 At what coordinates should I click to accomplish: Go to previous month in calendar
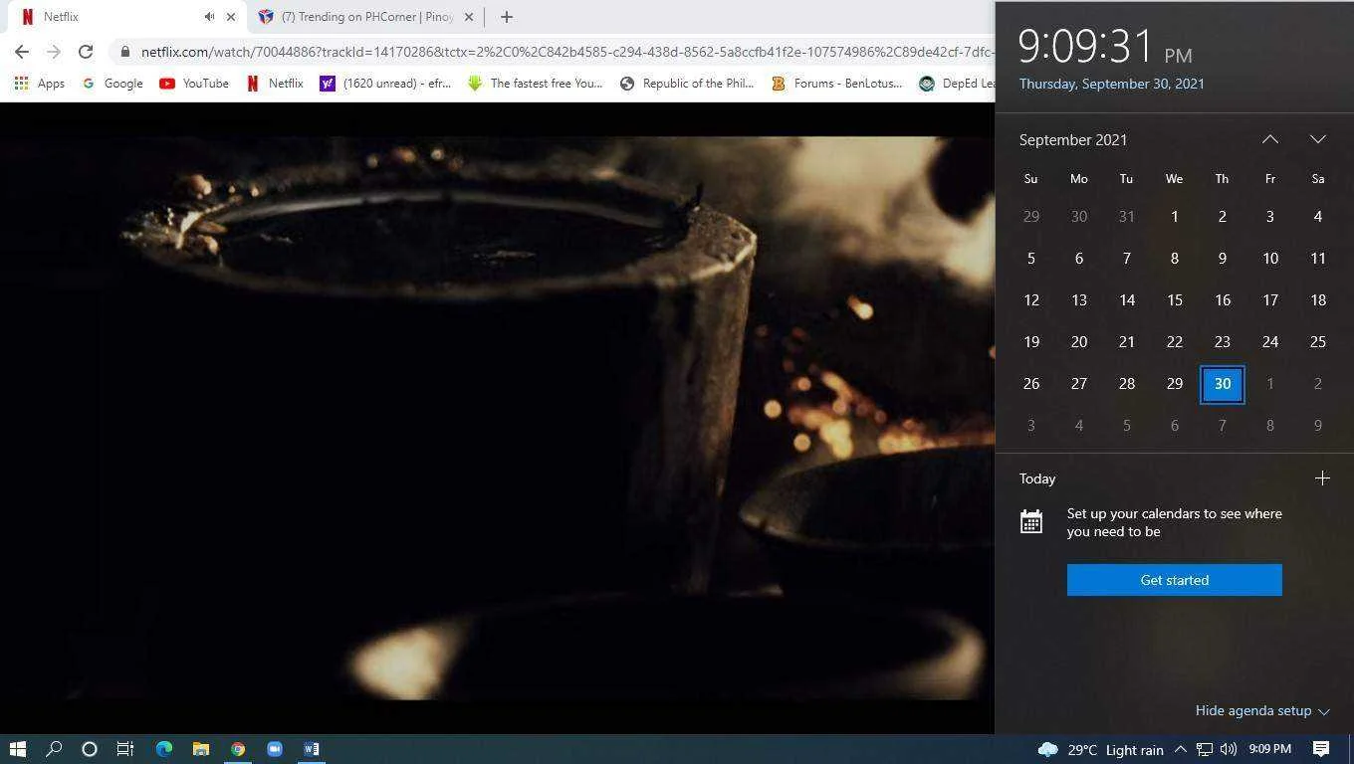[1270, 139]
